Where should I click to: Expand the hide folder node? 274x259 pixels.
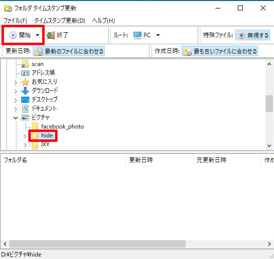click(x=25, y=136)
